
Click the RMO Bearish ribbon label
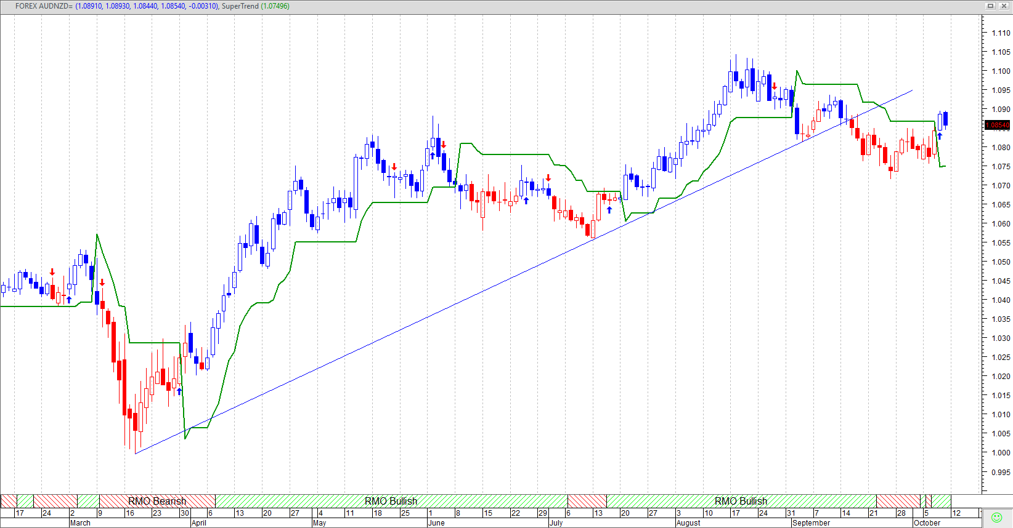pyautogui.click(x=157, y=501)
